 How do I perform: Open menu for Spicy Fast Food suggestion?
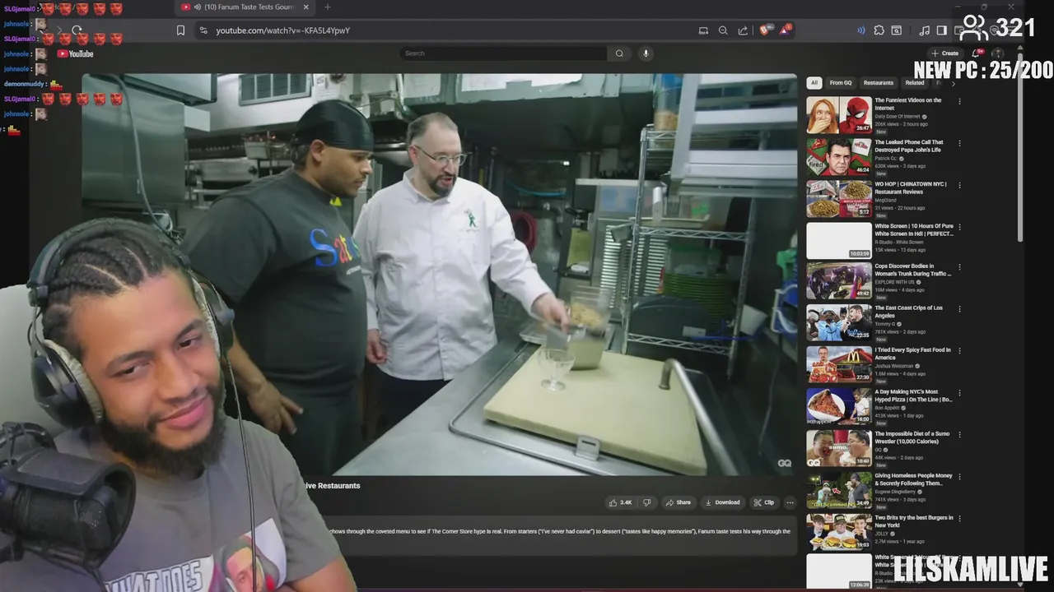click(959, 351)
